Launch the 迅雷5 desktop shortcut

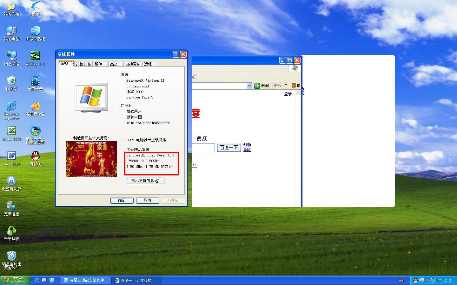[x=35, y=8]
